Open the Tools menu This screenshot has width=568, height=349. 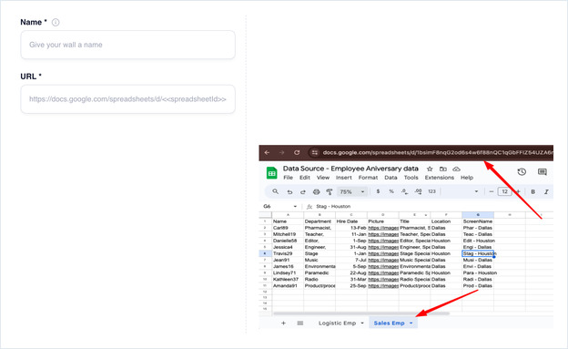coord(411,178)
